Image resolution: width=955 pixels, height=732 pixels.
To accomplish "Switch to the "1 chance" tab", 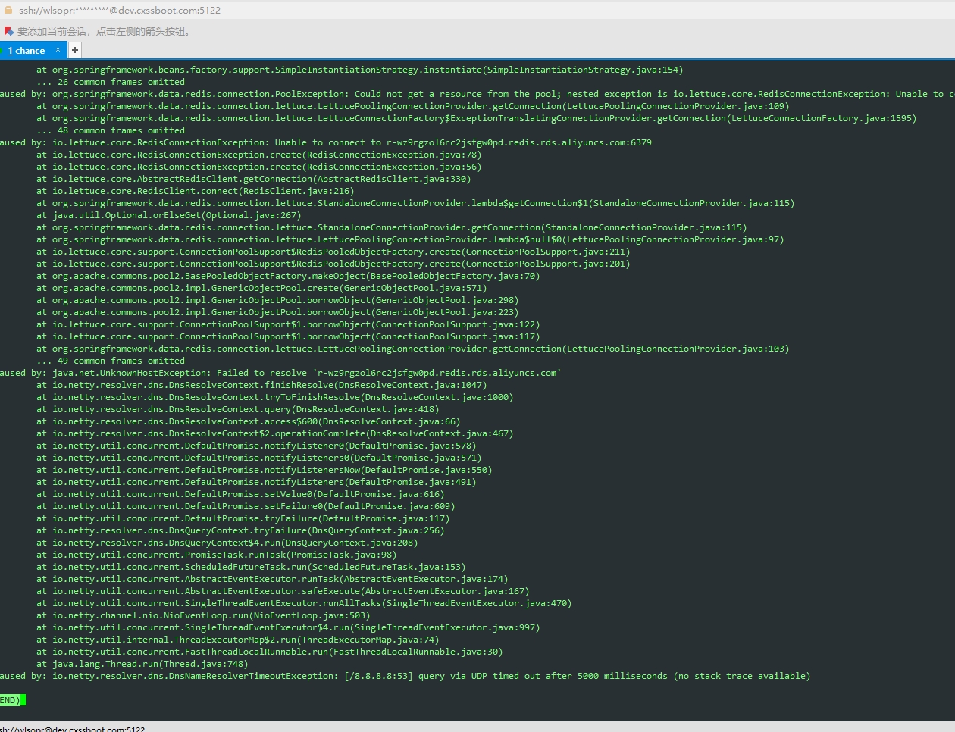I will [x=27, y=51].
